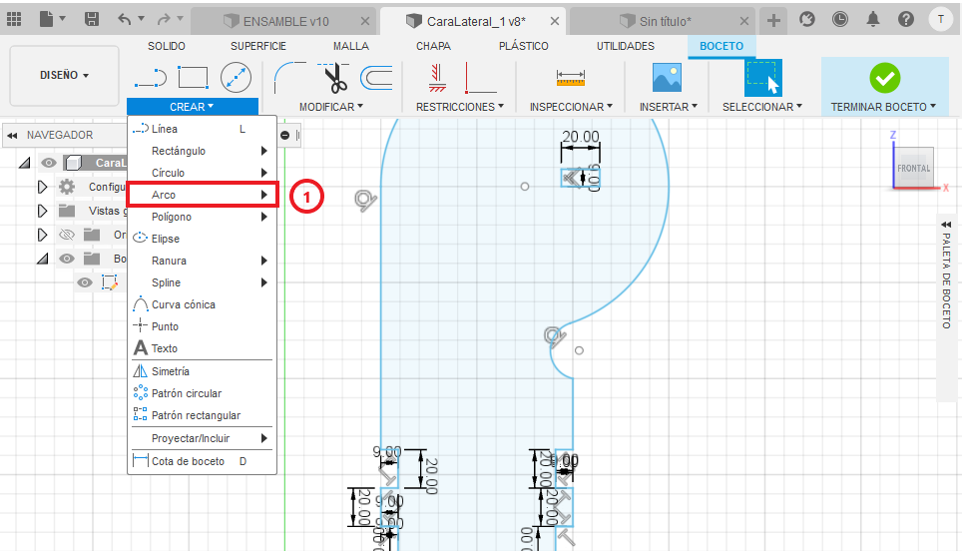Open the INSPECCIONAR dropdown
Viewport: 962px width, 551px height.
(571, 107)
